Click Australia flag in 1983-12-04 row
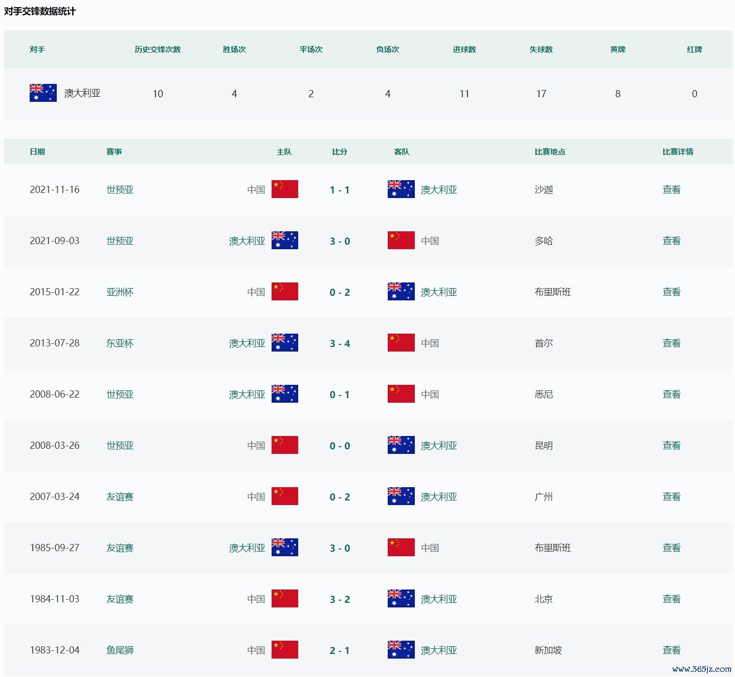Screen dimensions: 735x677 401,650
